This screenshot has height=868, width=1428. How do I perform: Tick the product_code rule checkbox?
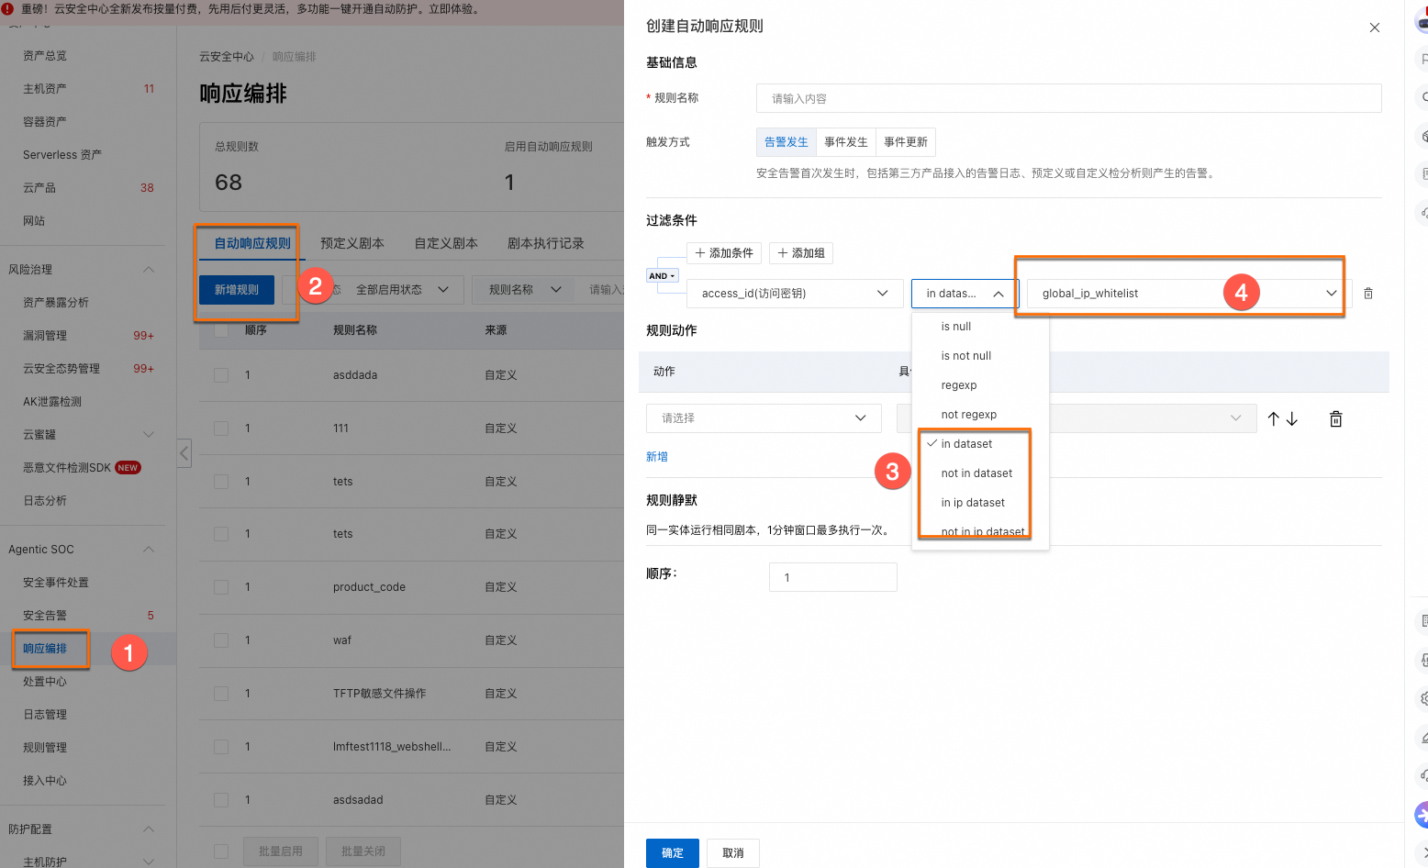click(221, 587)
